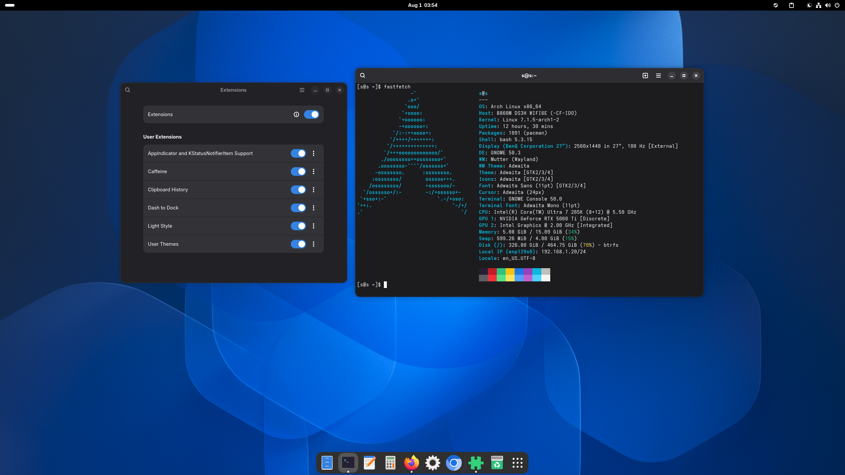The image size is (845, 475).
Task: Click the "Dash to Dock" extension name
Action: [163, 208]
